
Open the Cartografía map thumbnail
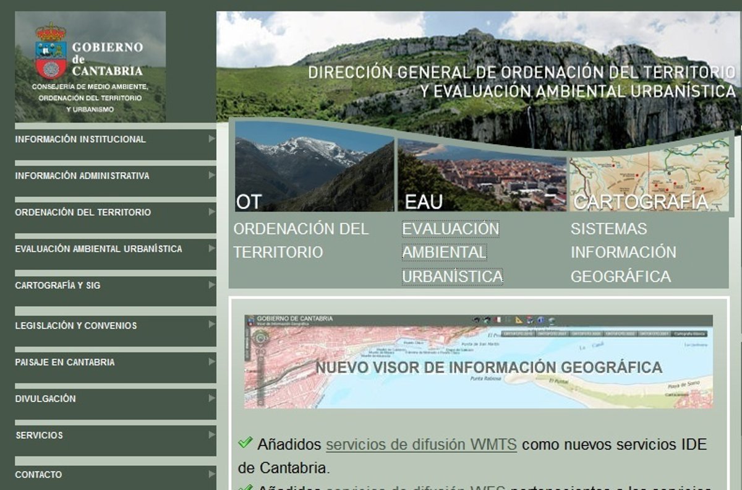(649, 176)
